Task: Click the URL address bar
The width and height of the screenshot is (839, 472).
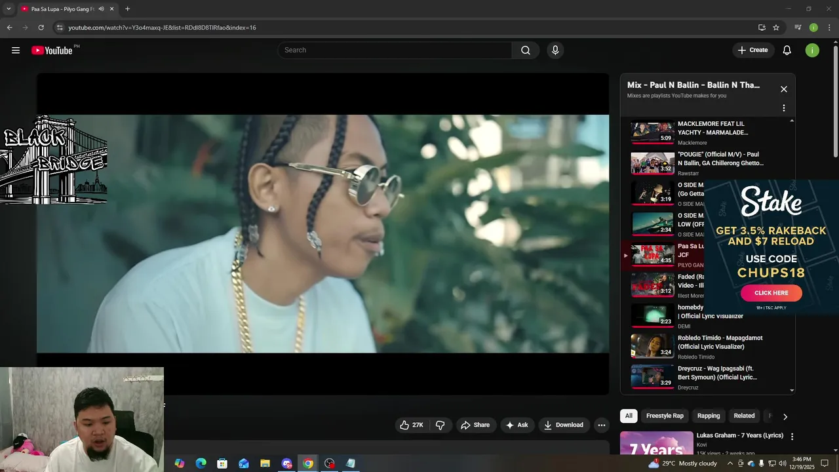Action: pos(406,28)
